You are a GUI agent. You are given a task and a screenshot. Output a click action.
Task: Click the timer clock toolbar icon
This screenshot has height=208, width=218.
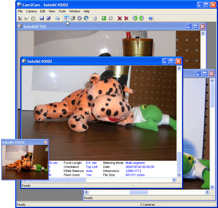coord(33,18)
